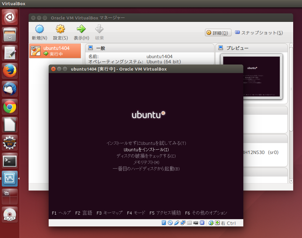Viewport: 302px width, 238px height.
Task: Click F6 その他のオプション other options
Action: [206, 213]
